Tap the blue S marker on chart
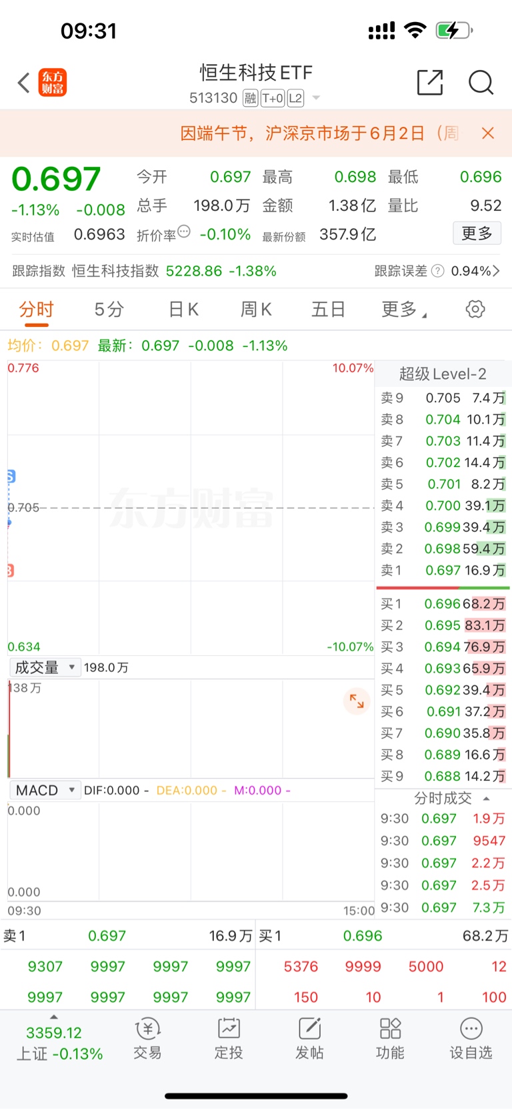The image size is (512, 1109). [x=11, y=476]
